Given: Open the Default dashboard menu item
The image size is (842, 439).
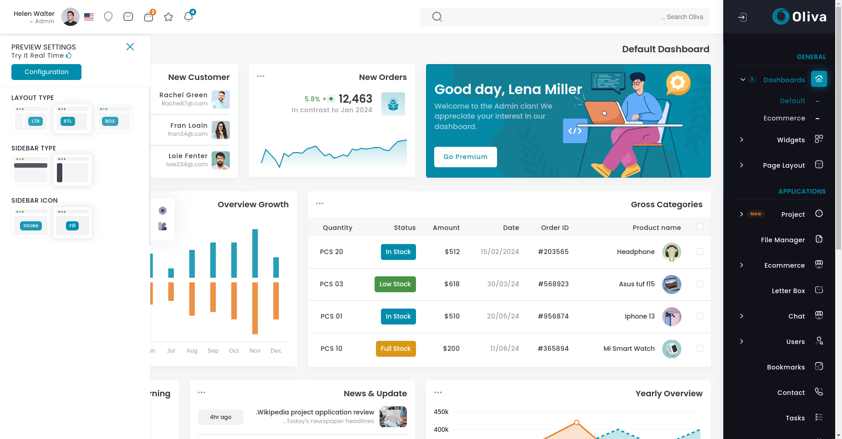Looking at the screenshot, I should 792,101.
